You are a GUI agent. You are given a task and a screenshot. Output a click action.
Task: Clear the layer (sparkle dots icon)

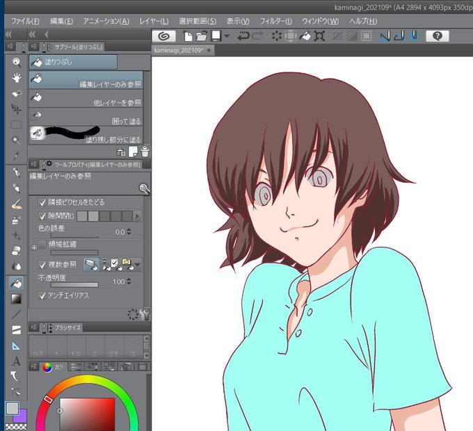[276, 36]
